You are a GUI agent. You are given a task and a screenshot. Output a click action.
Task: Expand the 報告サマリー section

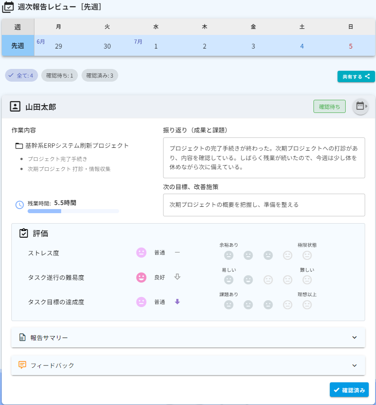click(x=188, y=337)
